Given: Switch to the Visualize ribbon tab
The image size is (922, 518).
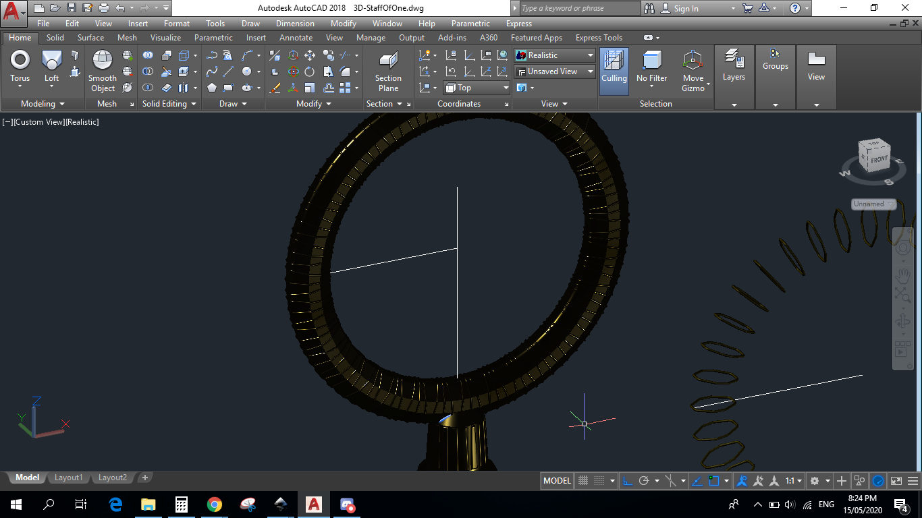Looking at the screenshot, I should (166, 38).
